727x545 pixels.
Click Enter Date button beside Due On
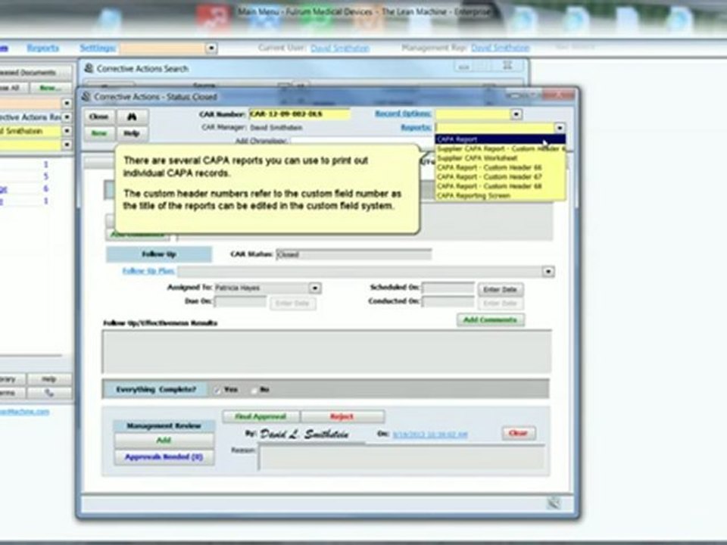[293, 304]
